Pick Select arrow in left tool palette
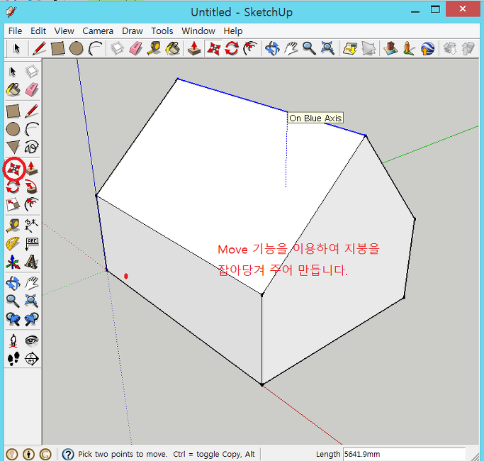This screenshot has height=461, width=484. tap(13, 72)
